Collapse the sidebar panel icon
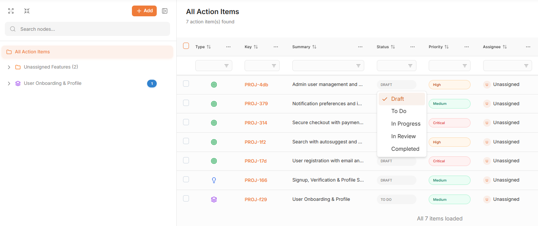The width and height of the screenshot is (538, 226). tap(165, 11)
